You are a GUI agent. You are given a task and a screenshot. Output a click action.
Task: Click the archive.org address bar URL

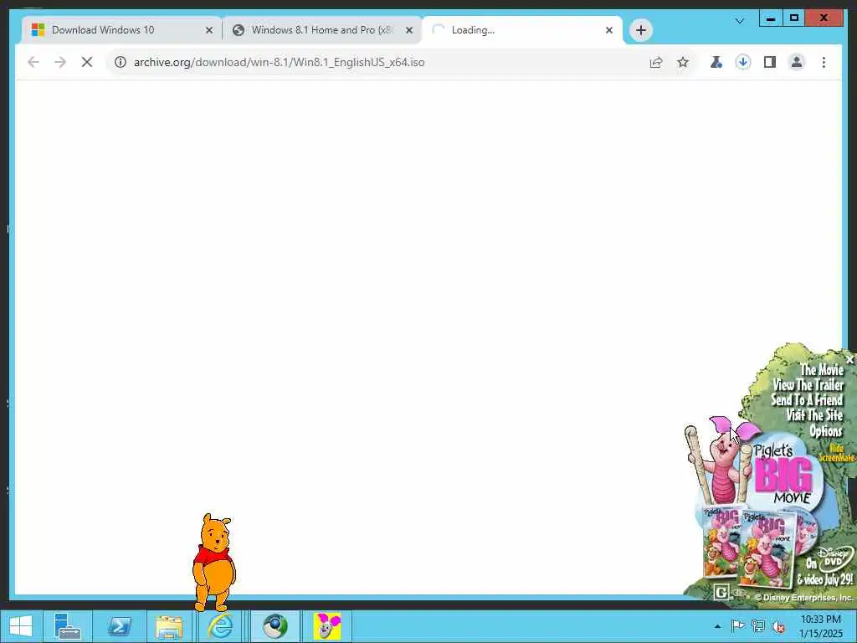(x=280, y=62)
